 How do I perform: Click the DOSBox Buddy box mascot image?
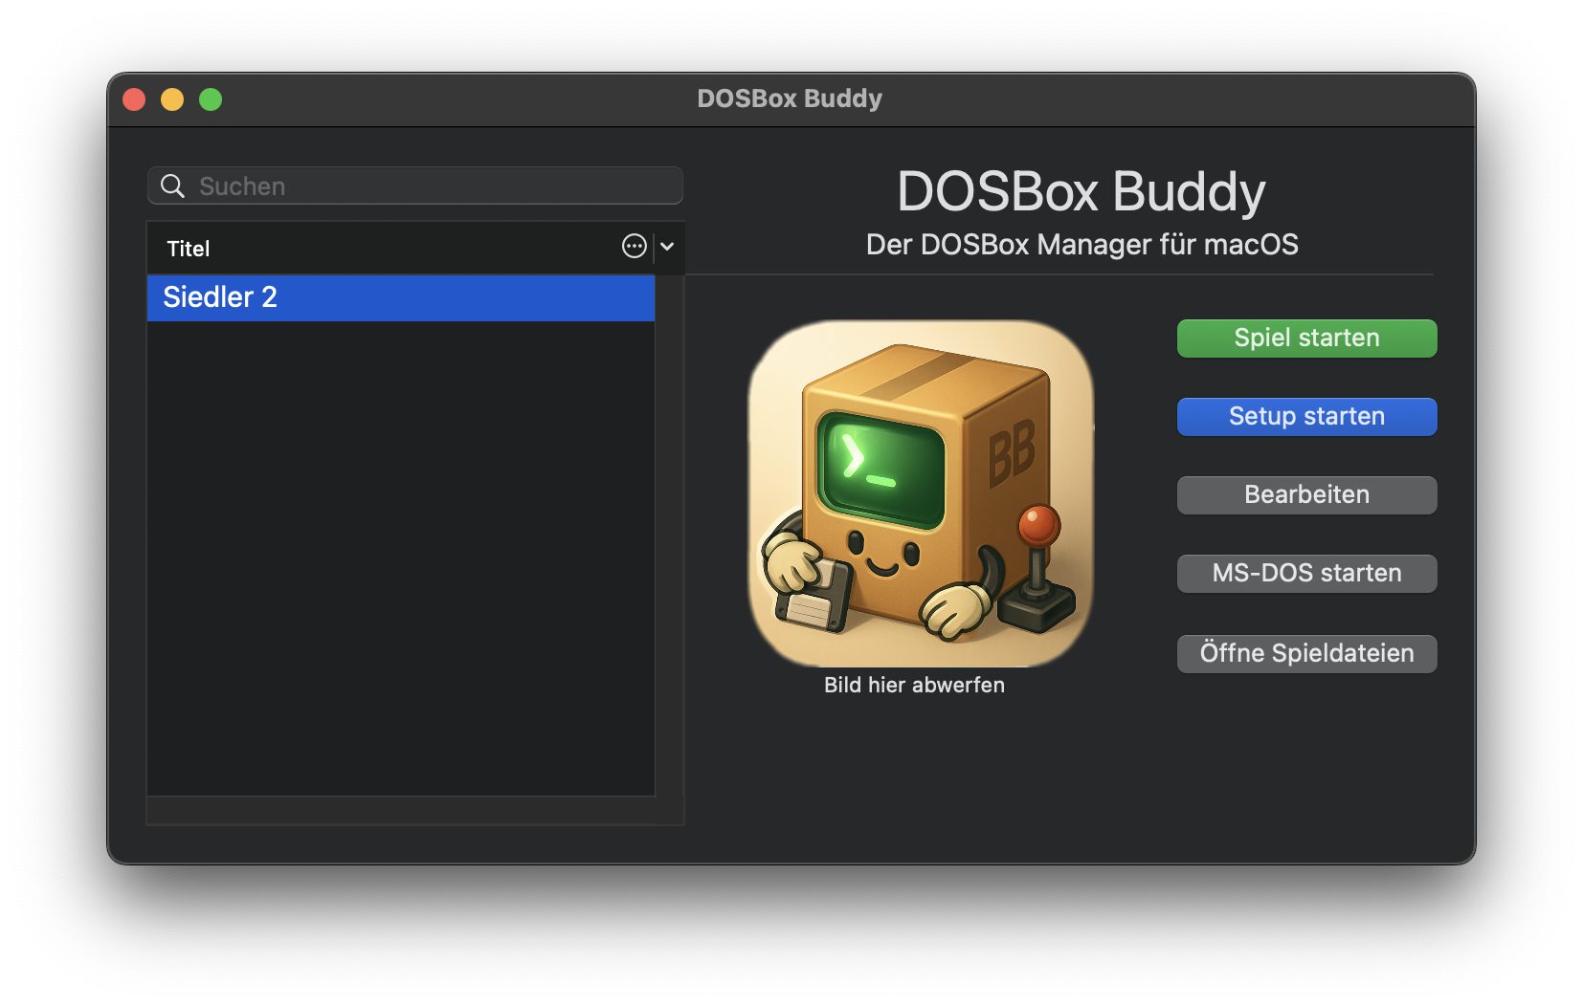click(x=920, y=493)
